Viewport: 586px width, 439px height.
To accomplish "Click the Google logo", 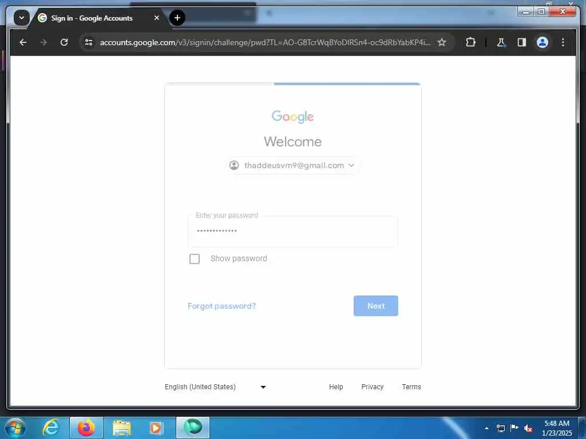I will [292, 117].
